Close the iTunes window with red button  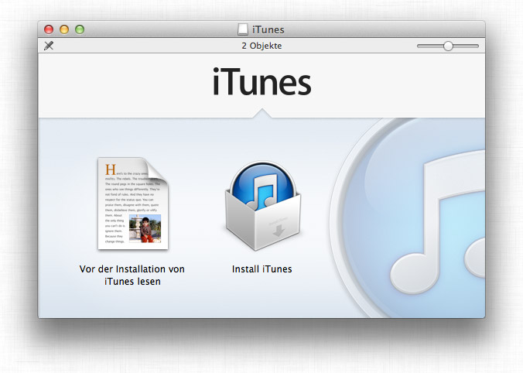click(49, 30)
